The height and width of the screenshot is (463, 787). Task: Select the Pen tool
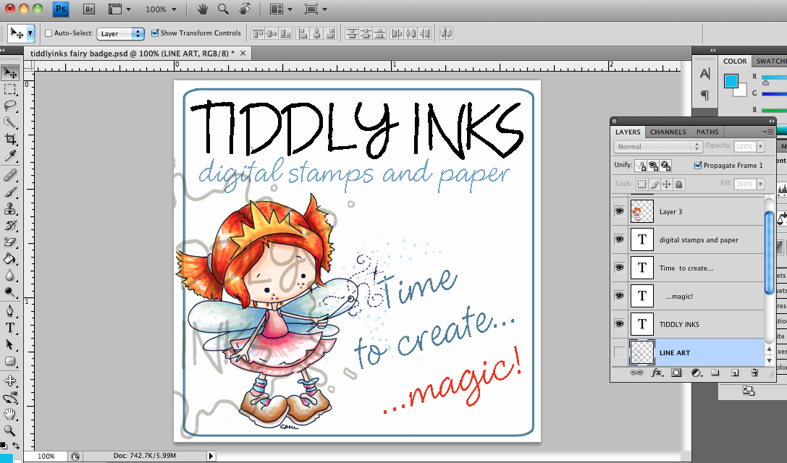[10, 311]
